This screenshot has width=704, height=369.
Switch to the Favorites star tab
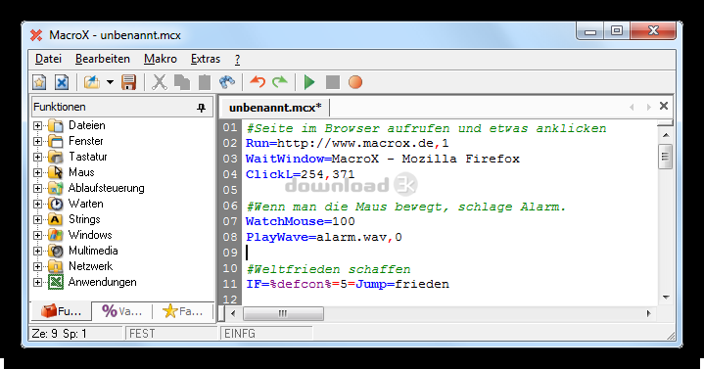point(182,311)
